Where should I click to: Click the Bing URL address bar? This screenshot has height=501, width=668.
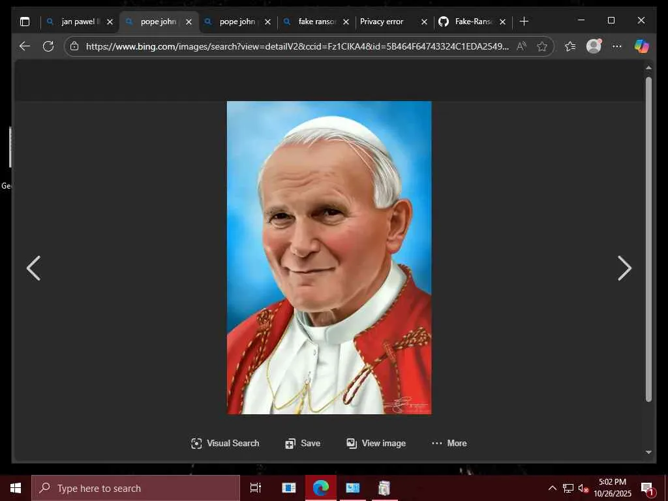click(x=297, y=46)
